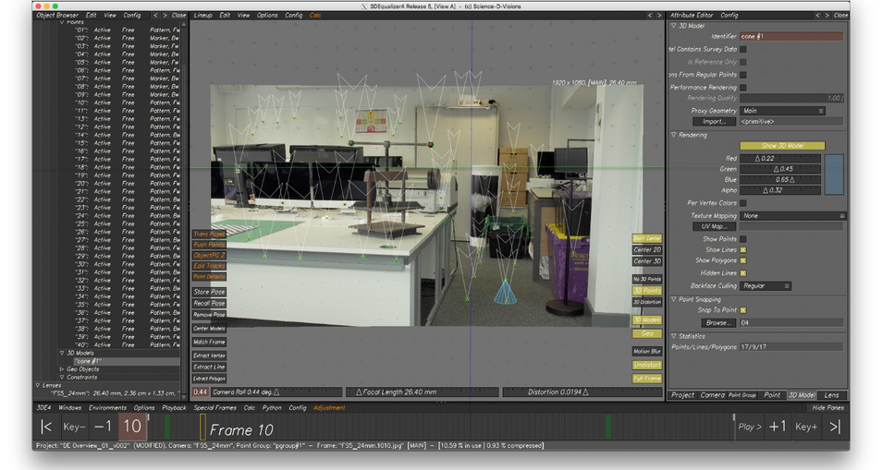Enable Show Points checkbox

click(x=743, y=239)
